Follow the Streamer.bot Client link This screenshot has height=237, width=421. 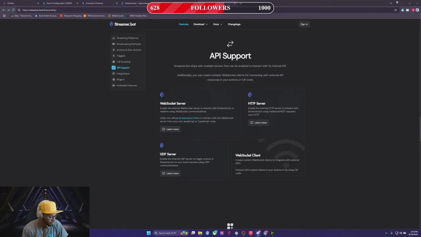189,118
